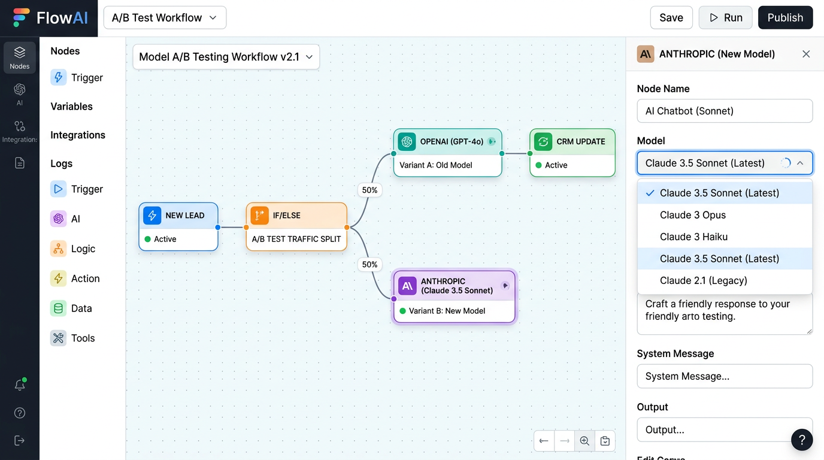The width and height of the screenshot is (824, 460).
Task: Collapse the Model combo box
Action: coord(725,163)
